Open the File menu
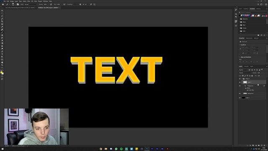The width and height of the screenshot is (268, 151). click(5, 1)
